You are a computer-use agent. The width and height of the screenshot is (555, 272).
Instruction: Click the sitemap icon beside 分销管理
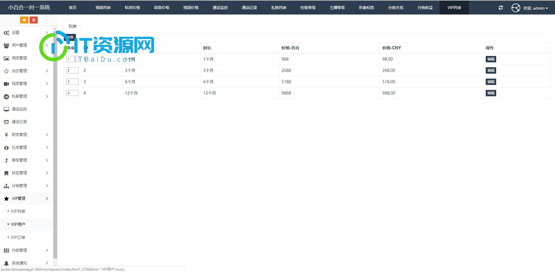[x=6, y=186]
